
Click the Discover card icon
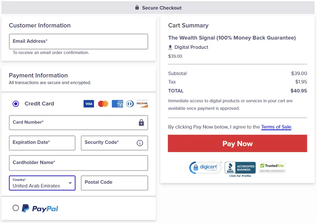pos(142,103)
